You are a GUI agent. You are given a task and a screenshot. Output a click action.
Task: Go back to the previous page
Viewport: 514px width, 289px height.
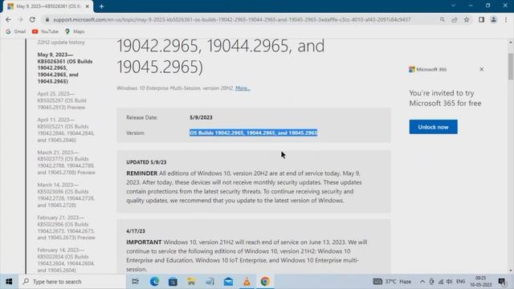[x=8, y=19]
